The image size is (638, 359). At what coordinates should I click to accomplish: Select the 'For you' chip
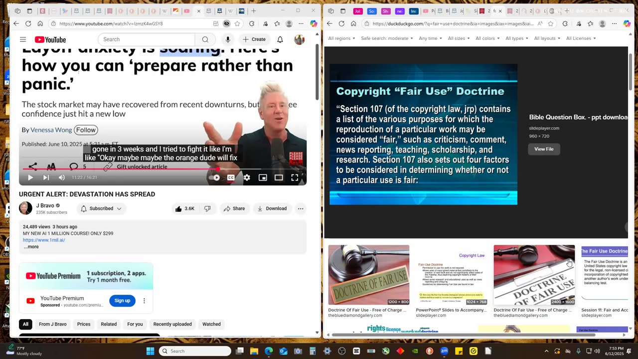[x=135, y=324]
